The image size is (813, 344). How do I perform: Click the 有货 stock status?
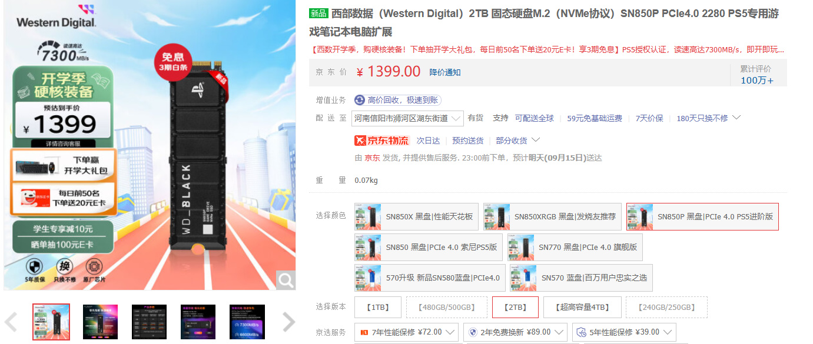(x=475, y=118)
